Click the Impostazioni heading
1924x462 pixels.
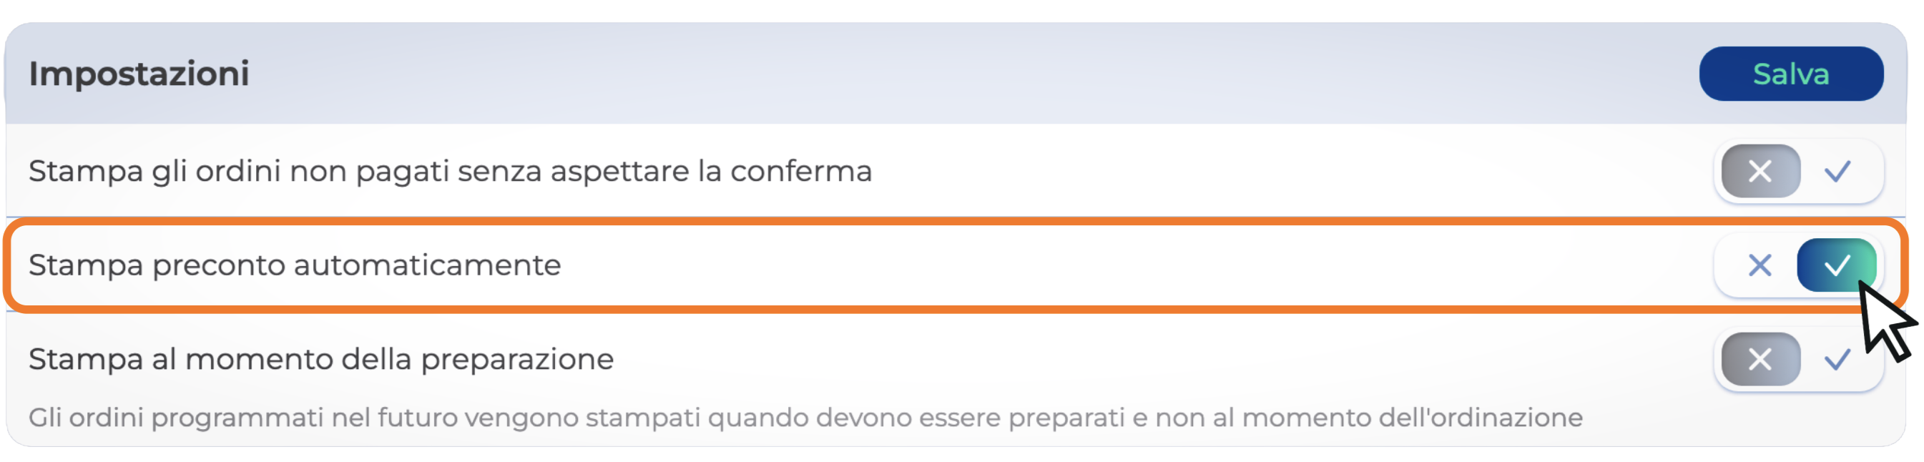pyautogui.click(x=139, y=74)
